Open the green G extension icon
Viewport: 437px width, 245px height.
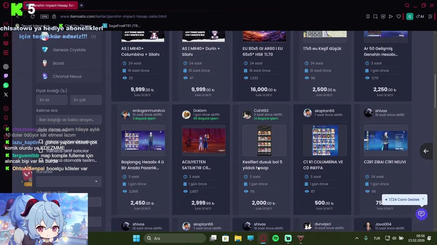coord(410,16)
